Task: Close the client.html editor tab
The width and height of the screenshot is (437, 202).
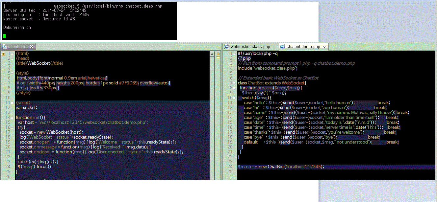Action: tap(32, 47)
